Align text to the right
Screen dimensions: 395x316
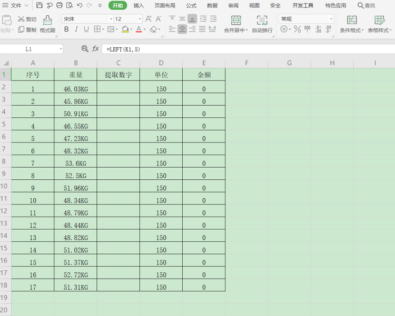[x=192, y=29]
